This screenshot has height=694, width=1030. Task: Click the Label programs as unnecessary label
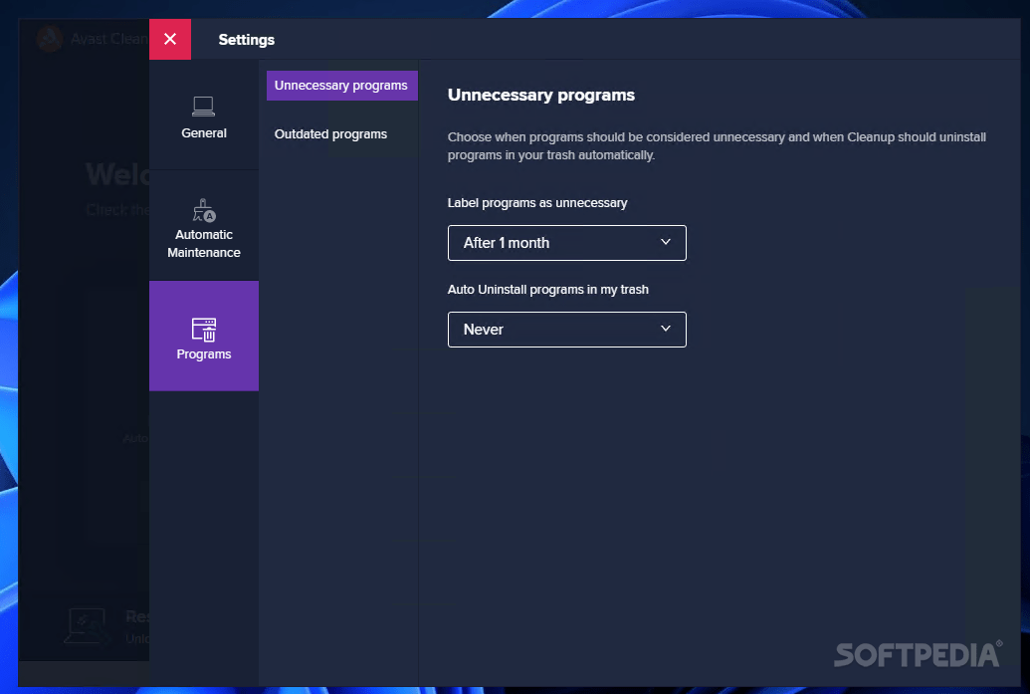(x=537, y=203)
